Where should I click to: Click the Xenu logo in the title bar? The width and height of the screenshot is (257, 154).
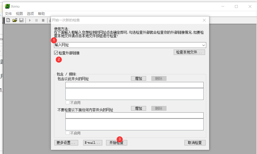(x=7, y=6)
